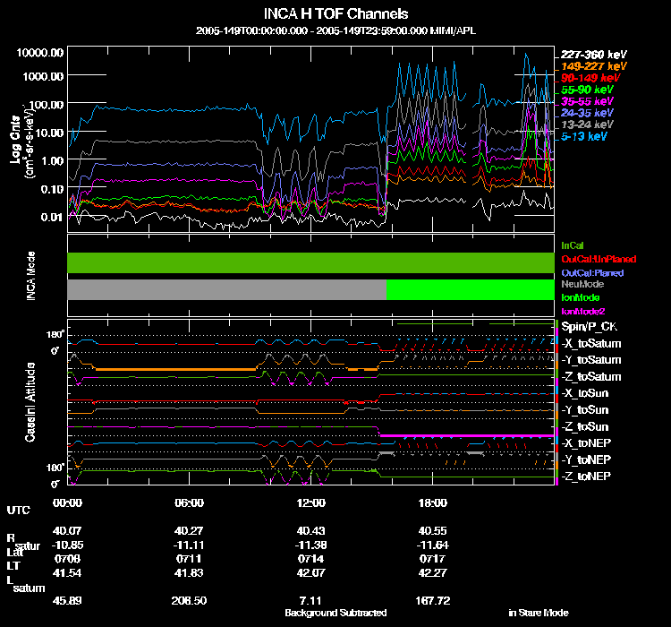This screenshot has height=627, width=671.
Task: Select the latitude value '-11.11'
Action: pyautogui.click(x=189, y=545)
